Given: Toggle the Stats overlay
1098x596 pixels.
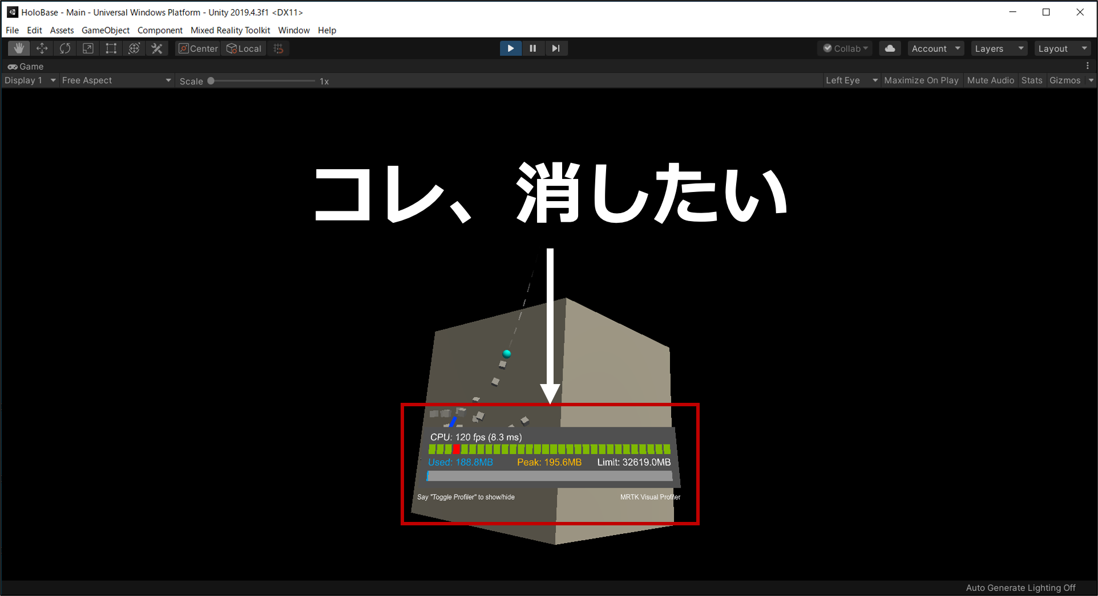Looking at the screenshot, I should tap(1031, 80).
